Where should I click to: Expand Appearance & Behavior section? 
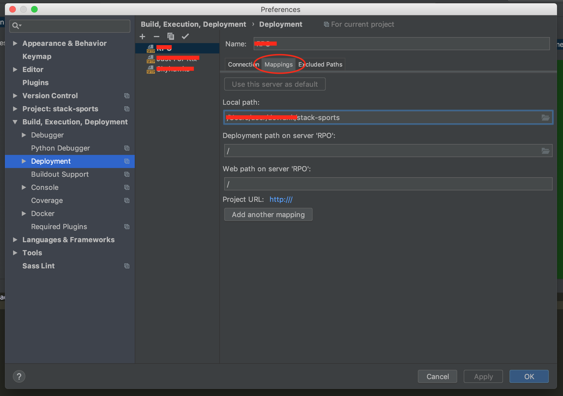pyautogui.click(x=15, y=43)
